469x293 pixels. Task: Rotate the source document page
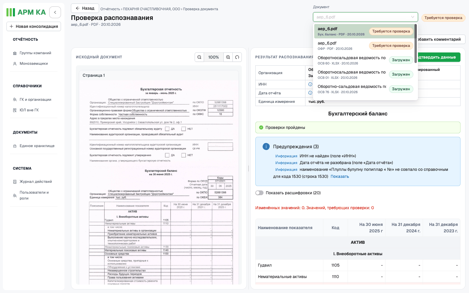[237, 57]
